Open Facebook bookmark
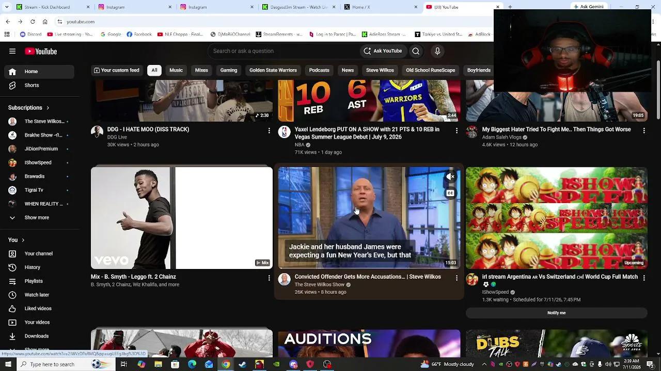Screen dimensions: 661x371 [x=139, y=35]
